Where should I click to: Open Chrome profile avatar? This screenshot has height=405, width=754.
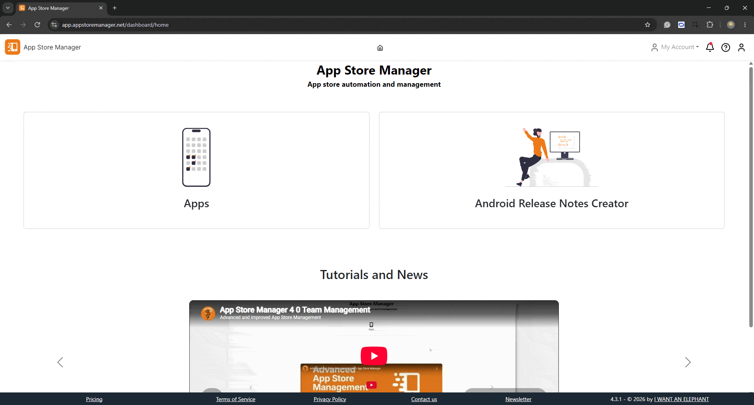click(x=731, y=25)
